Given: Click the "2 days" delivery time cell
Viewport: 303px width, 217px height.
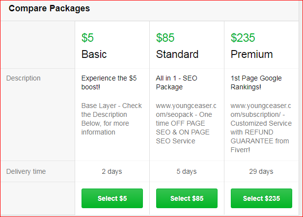Looking at the screenshot, I should click(112, 171).
